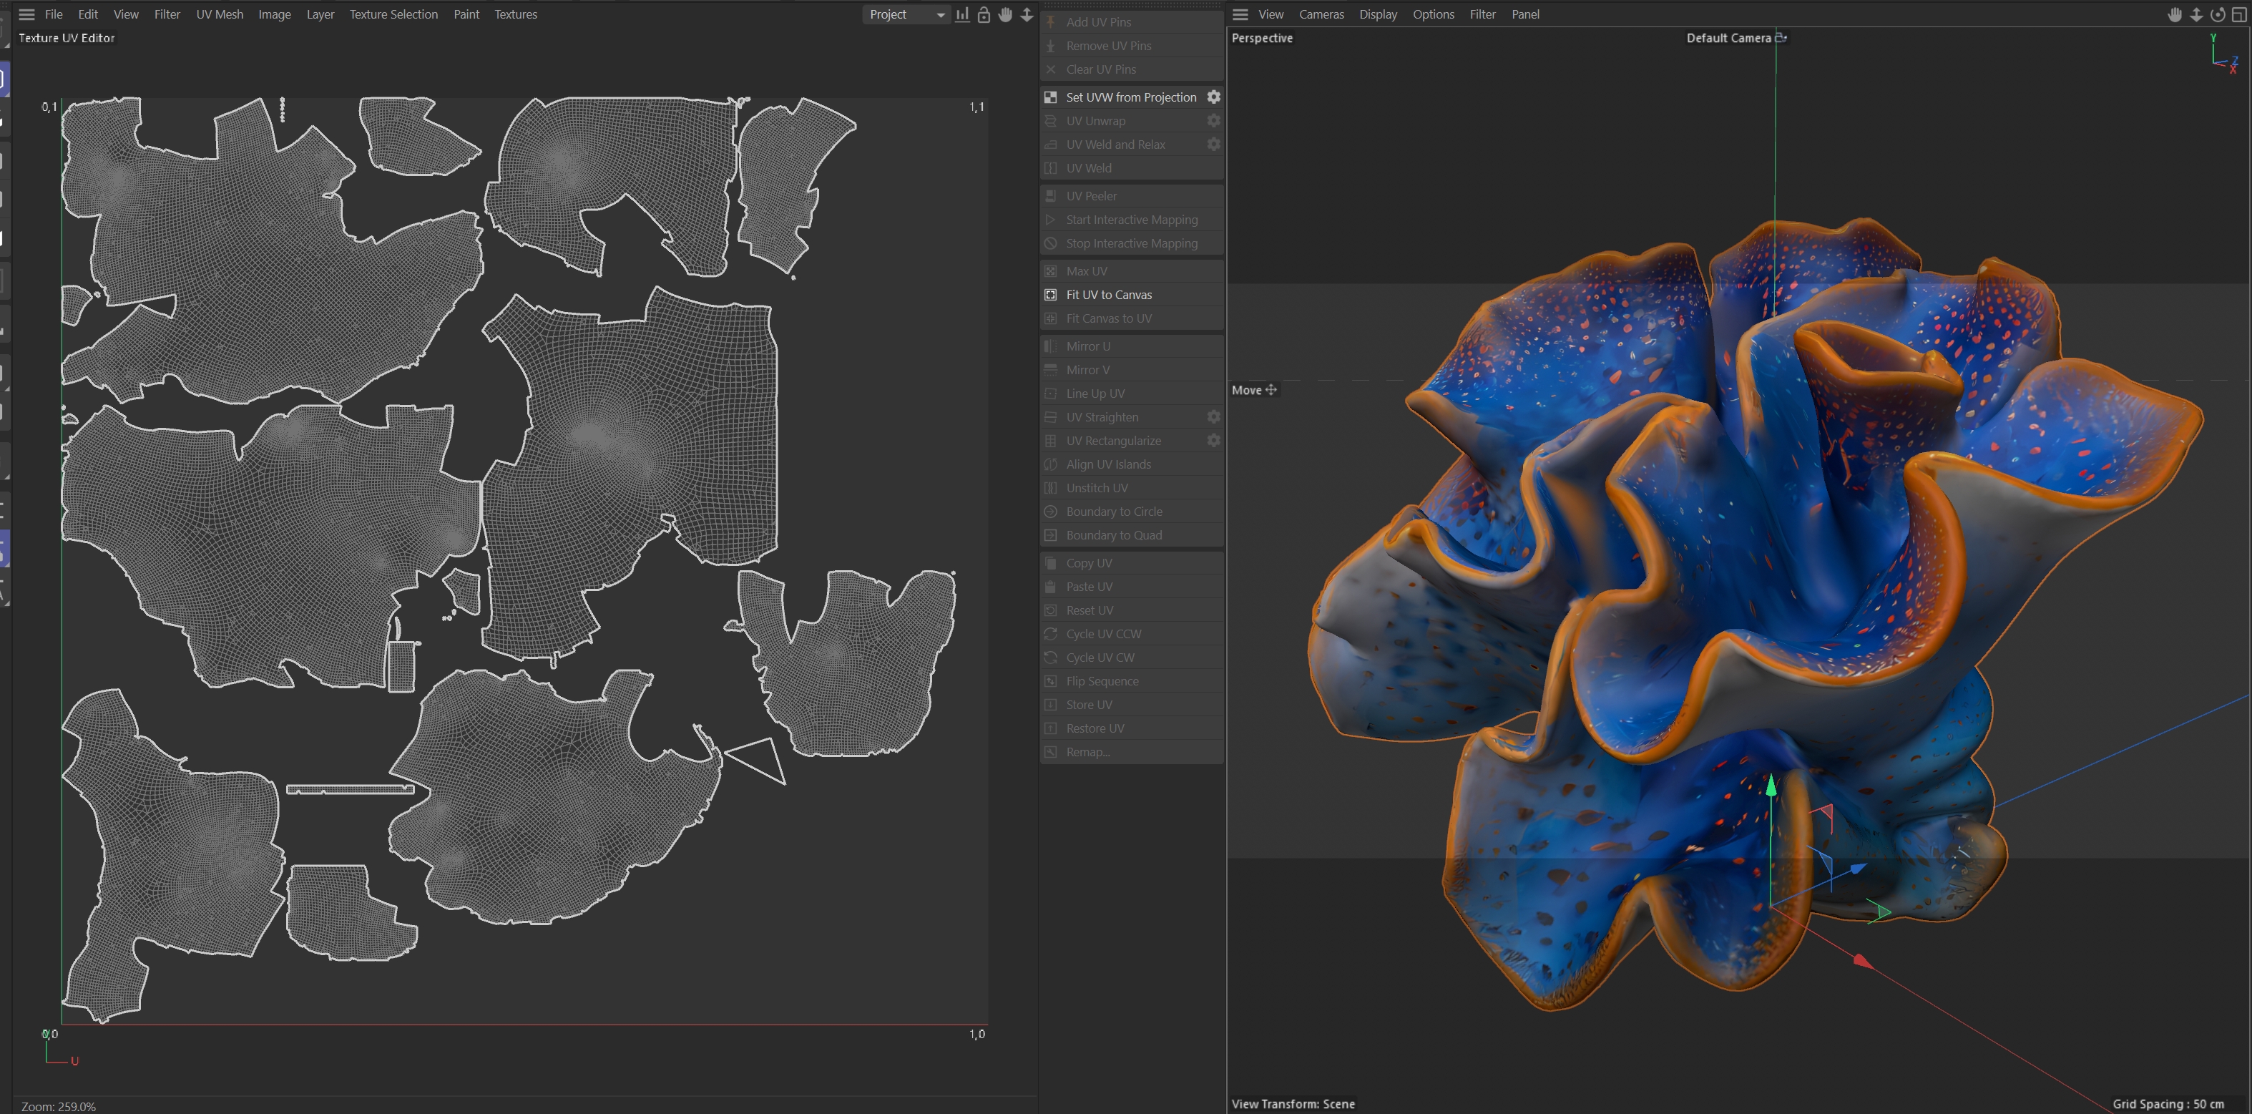Click the triangular UV island in canvas

[x=760, y=758]
